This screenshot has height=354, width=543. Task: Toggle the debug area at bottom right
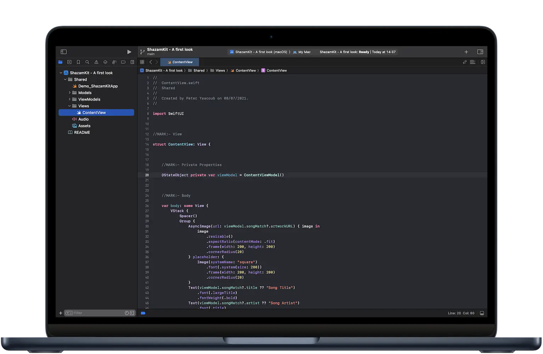pyautogui.click(x=482, y=313)
